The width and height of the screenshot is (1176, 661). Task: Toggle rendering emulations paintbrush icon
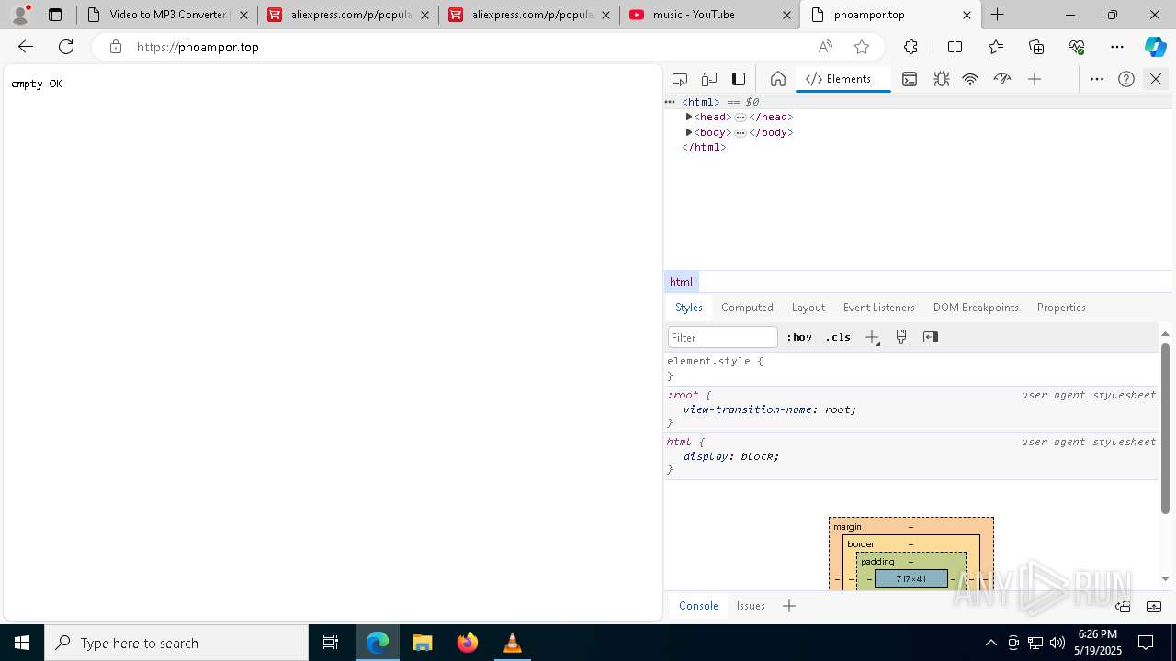pos(901,337)
